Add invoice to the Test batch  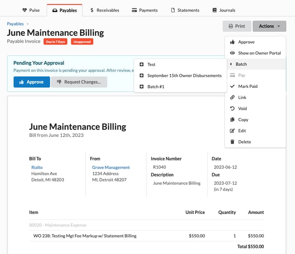pyautogui.click(x=151, y=65)
